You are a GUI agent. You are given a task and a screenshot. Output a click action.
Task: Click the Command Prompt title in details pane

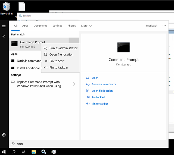point(123,60)
